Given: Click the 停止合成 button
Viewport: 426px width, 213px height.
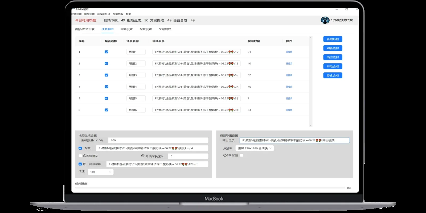Looking at the screenshot, I should [333, 75].
